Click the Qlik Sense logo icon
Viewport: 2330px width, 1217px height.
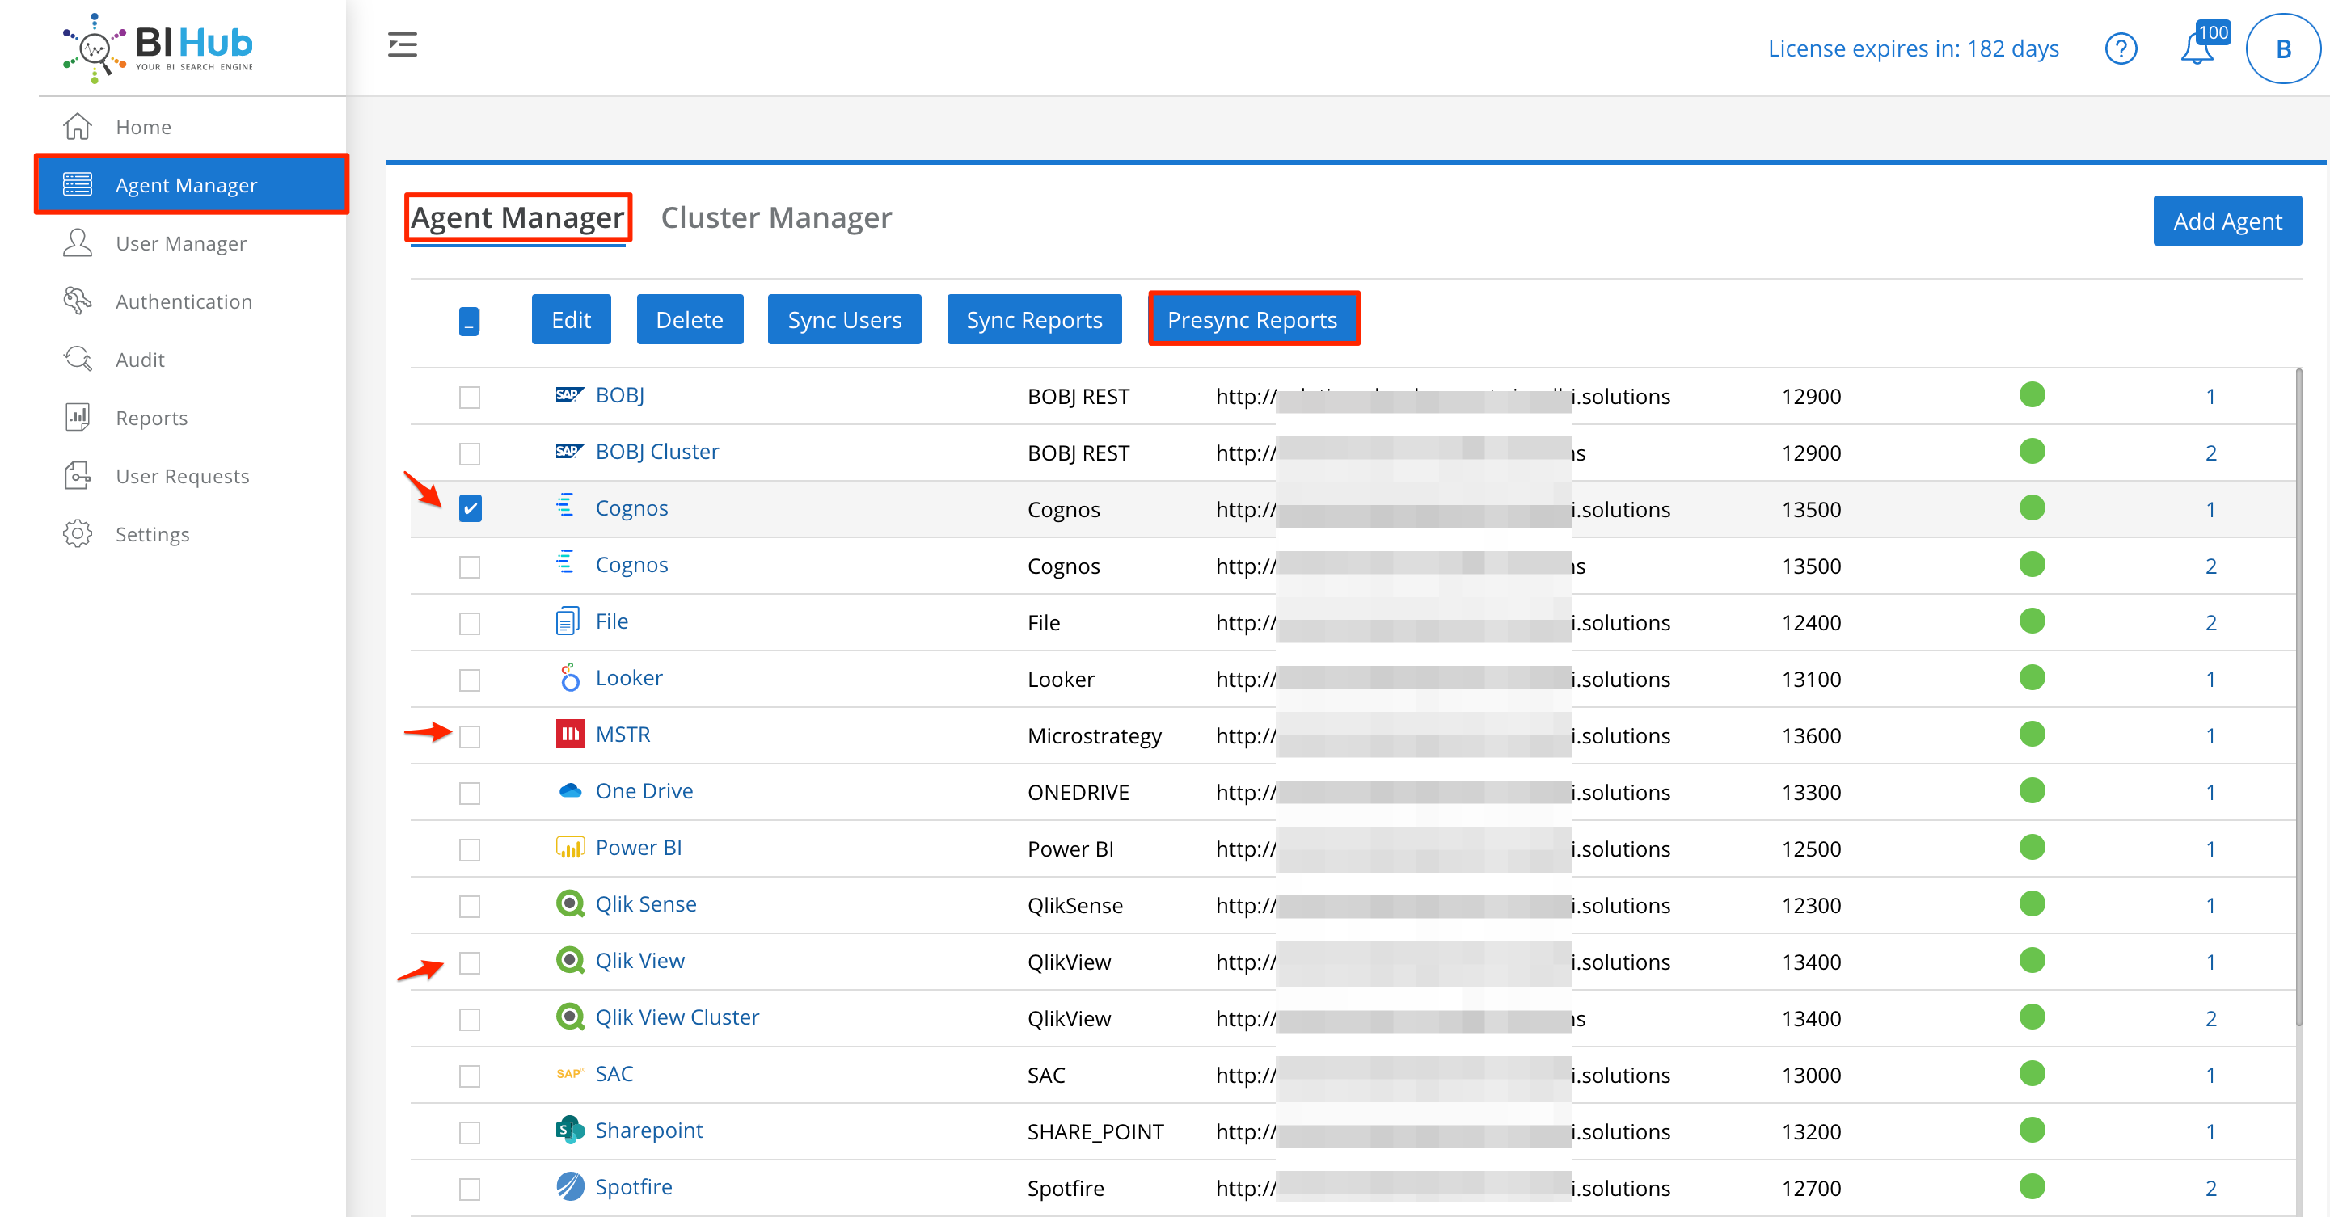coord(570,904)
